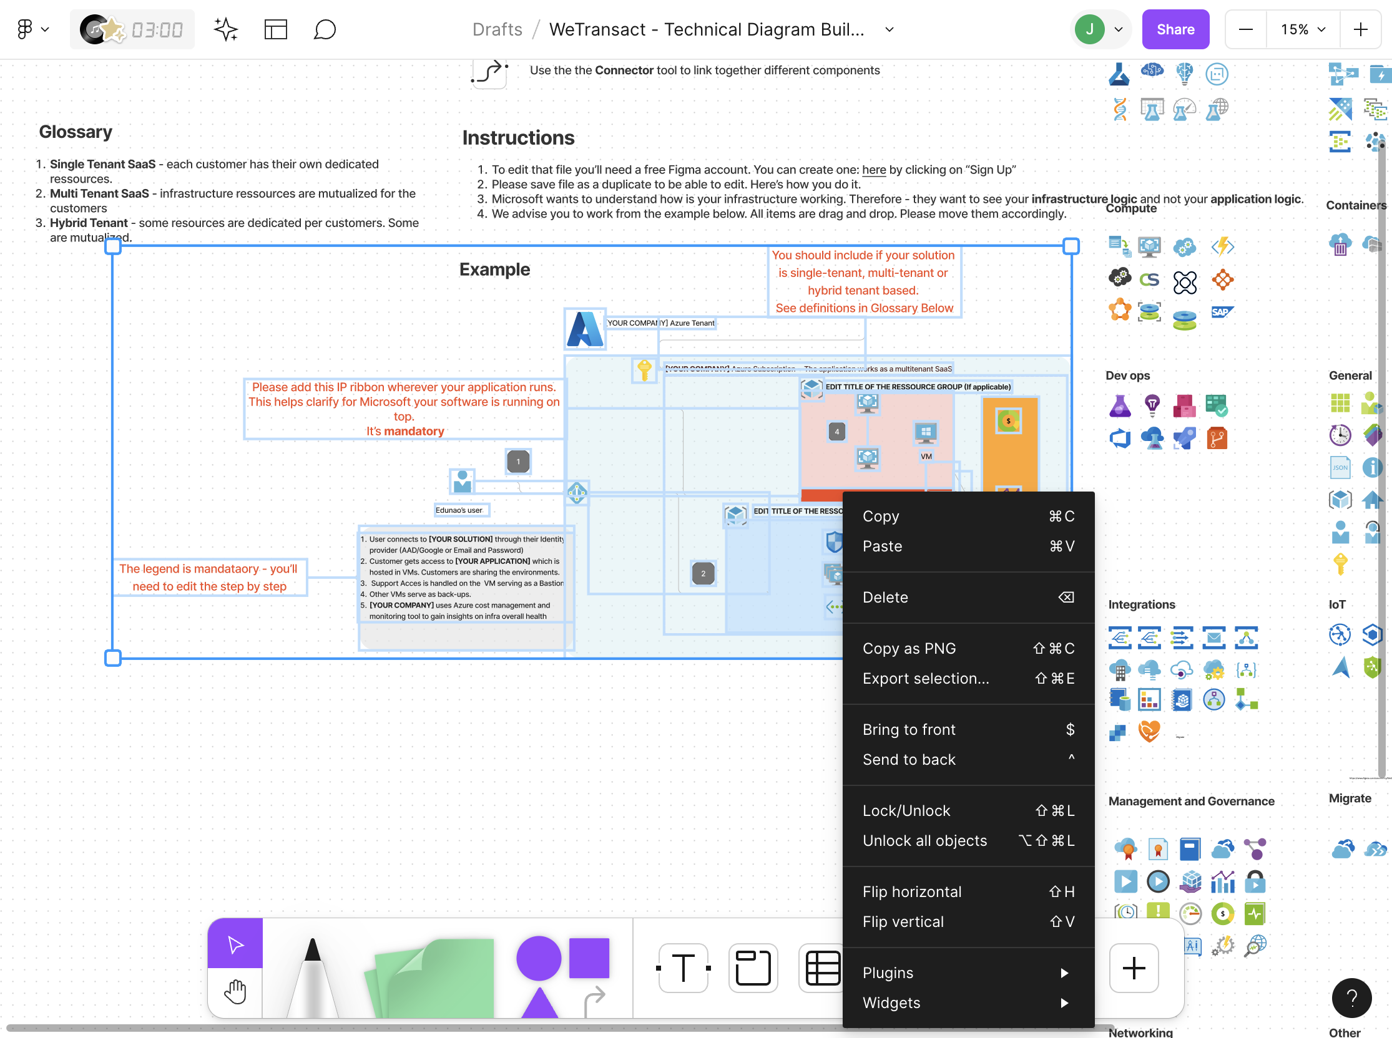
Task: Open the AI sparkle actions tool
Action: 226,29
